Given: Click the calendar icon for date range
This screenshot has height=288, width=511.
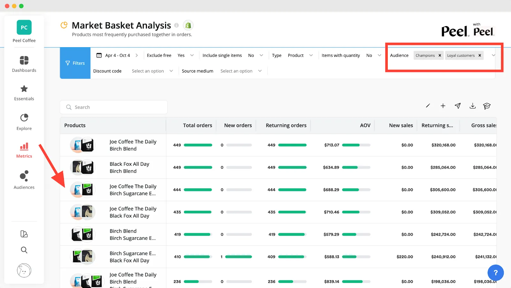Looking at the screenshot, I should click(x=99, y=55).
